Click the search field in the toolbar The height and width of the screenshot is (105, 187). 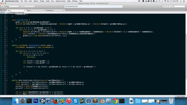pyautogui.click(x=174, y=6)
